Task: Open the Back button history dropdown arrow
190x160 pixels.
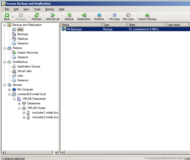Action: click(x=13, y=17)
